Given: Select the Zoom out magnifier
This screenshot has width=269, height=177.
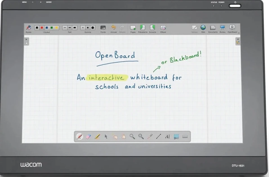Looking at the screenshot, I should click(141, 136).
